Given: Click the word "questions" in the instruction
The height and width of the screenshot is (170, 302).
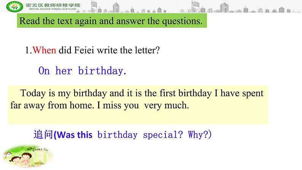Looking at the screenshot, I should pyautogui.click(x=181, y=21).
